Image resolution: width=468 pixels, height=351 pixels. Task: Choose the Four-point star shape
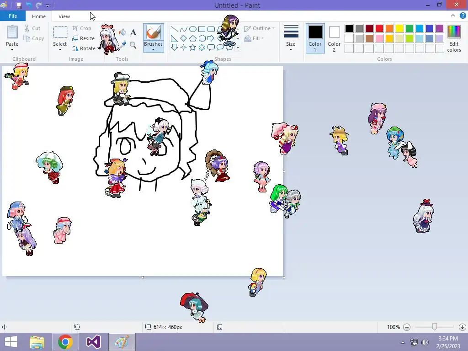[184, 47]
